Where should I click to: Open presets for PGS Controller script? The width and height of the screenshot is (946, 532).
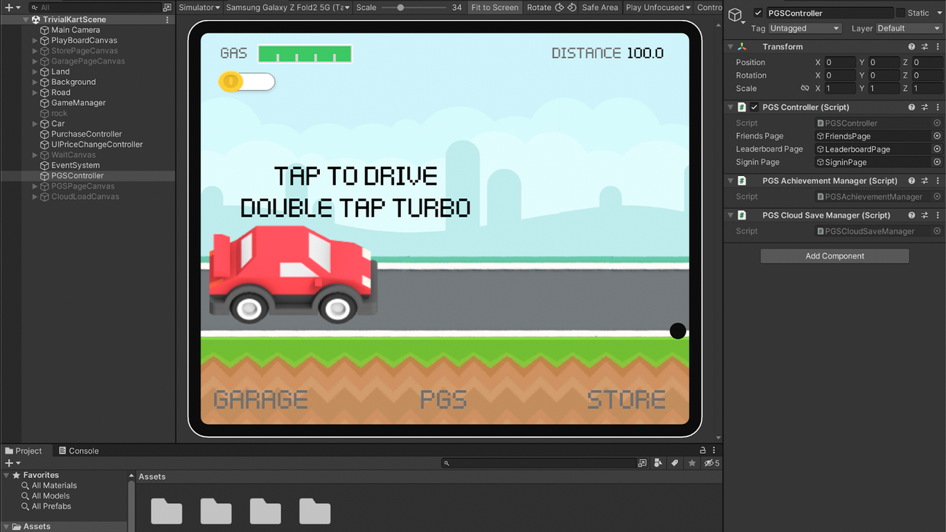tap(925, 107)
